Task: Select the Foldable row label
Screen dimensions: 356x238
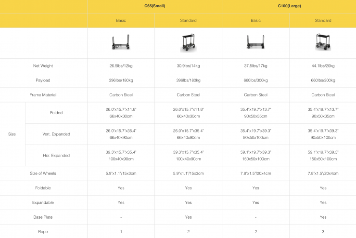Action: pyautogui.click(x=43, y=188)
